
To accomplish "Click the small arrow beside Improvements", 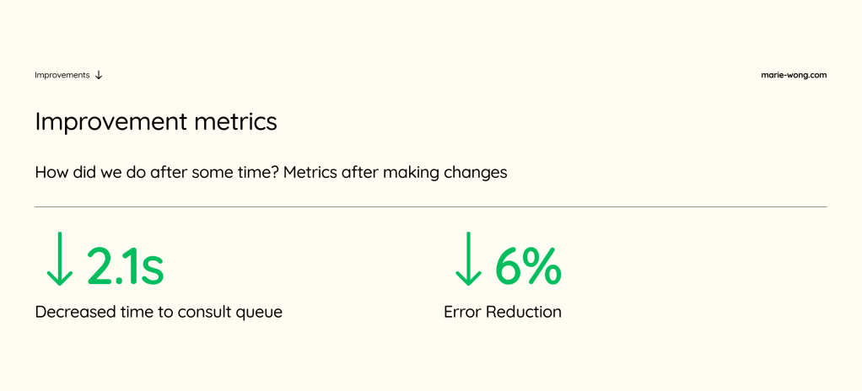I will [99, 75].
